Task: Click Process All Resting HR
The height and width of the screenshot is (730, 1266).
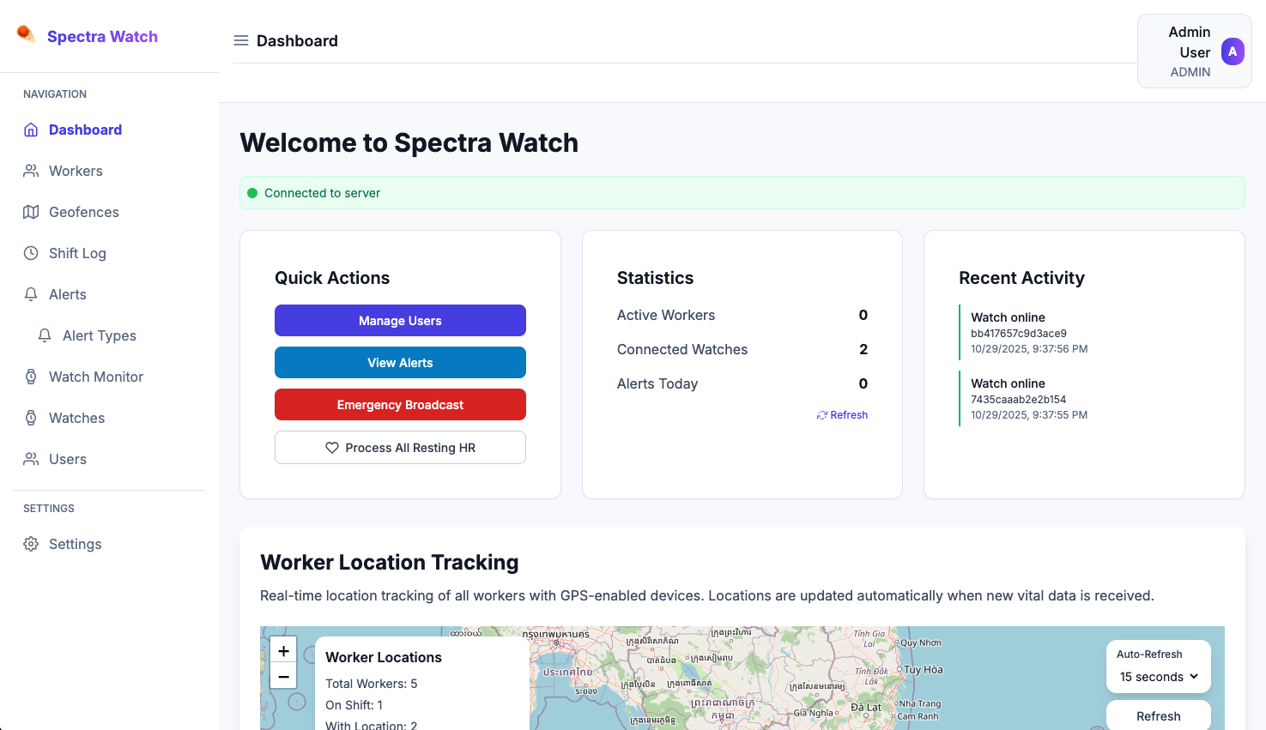Action: click(x=400, y=447)
